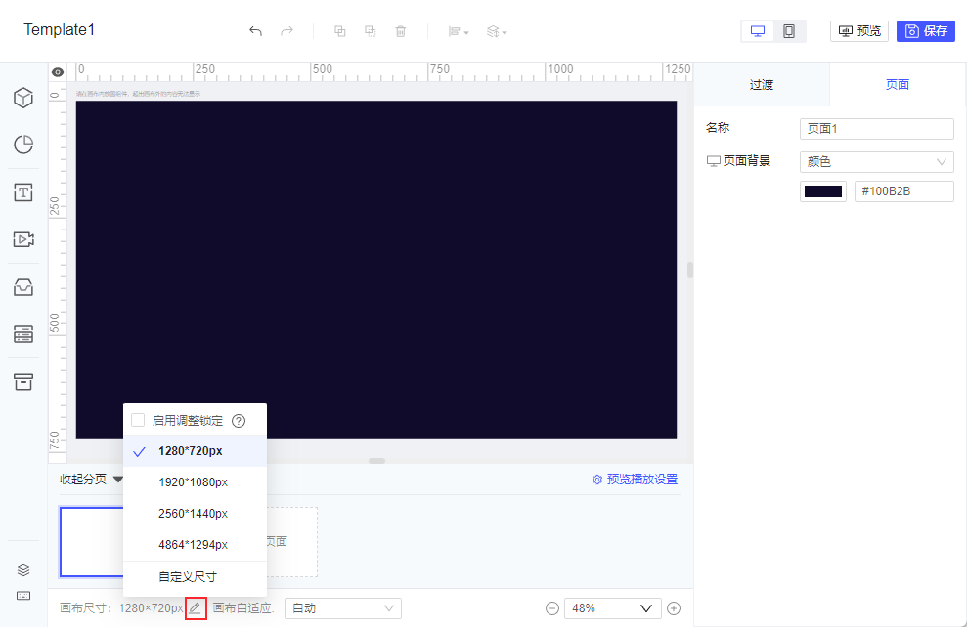Open the 页面背景 颜色 dropdown
This screenshot has width=967, height=627.
(876, 162)
